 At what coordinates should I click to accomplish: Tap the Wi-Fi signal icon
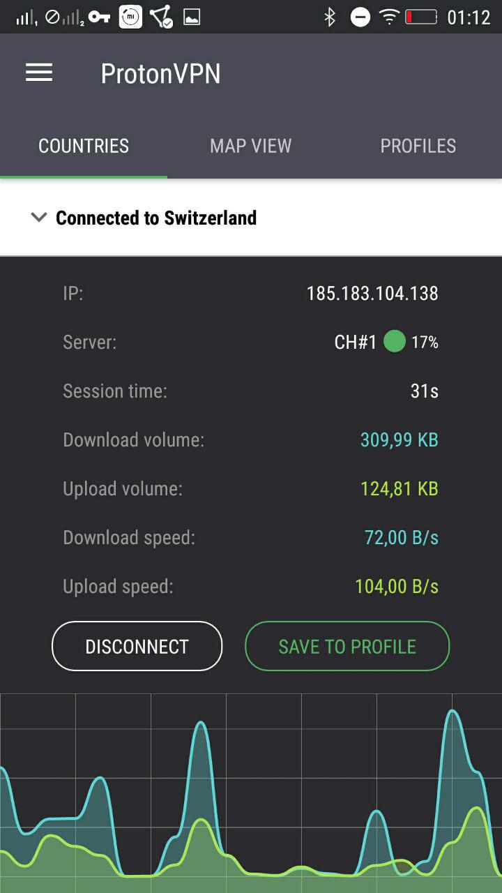(389, 17)
